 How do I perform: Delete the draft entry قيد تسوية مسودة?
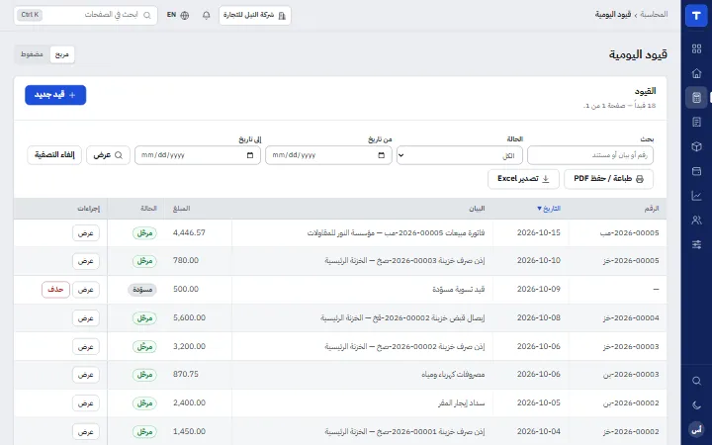(55, 290)
